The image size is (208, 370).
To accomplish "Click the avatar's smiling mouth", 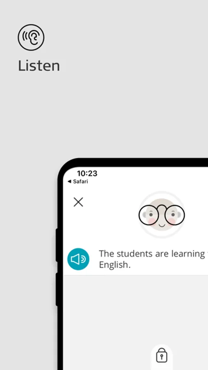I will (162, 225).
